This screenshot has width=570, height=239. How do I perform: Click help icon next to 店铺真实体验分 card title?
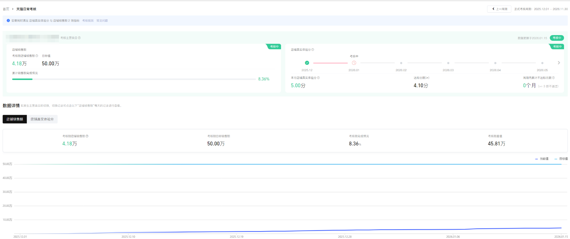point(313,50)
